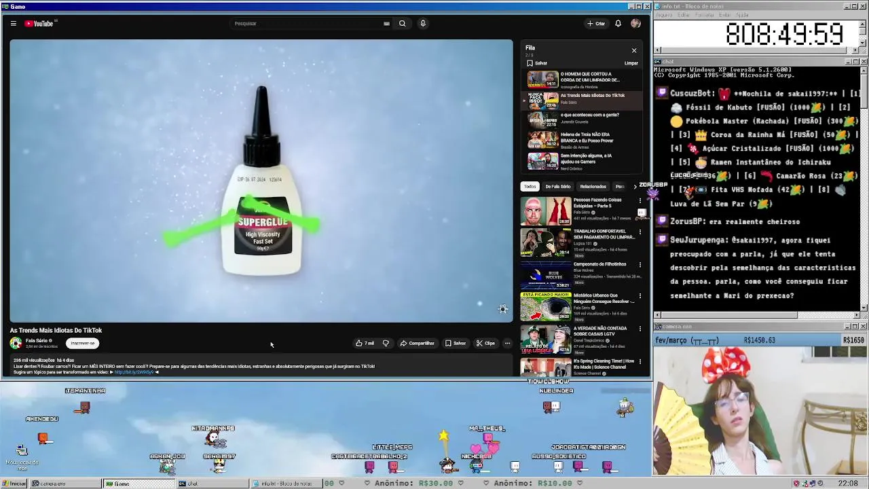The width and height of the screenshot is (869, 489).
Task: Play queue video Sem intenção alguma, a IA
Action: (x=583, y=161)
